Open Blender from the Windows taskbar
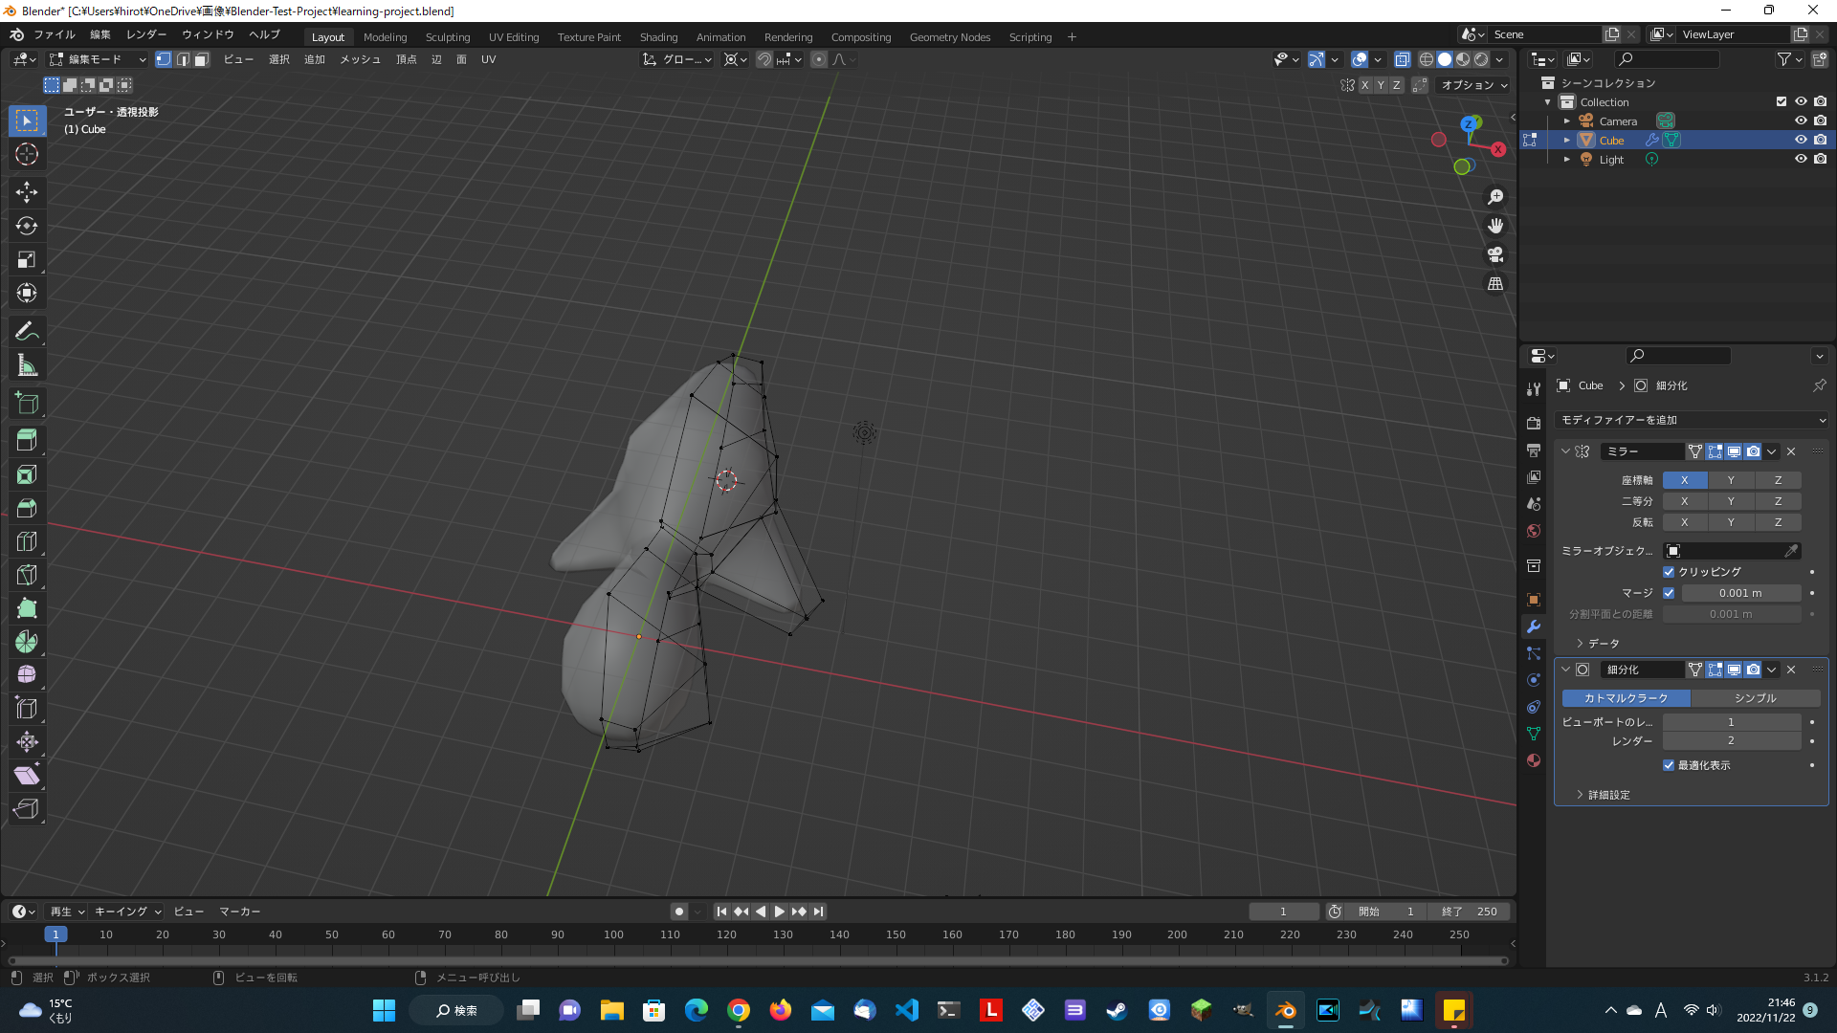Image resolution: width=1837 pixels, height=1033 pixels. tap(1285, 1010)
